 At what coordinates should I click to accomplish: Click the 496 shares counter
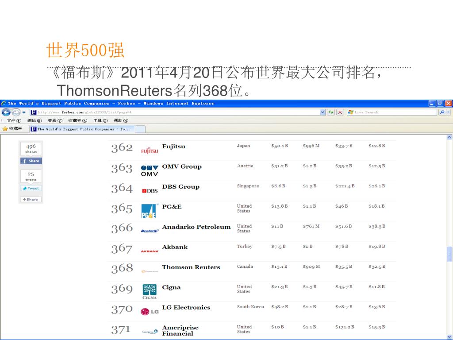[x=31, y=149]
